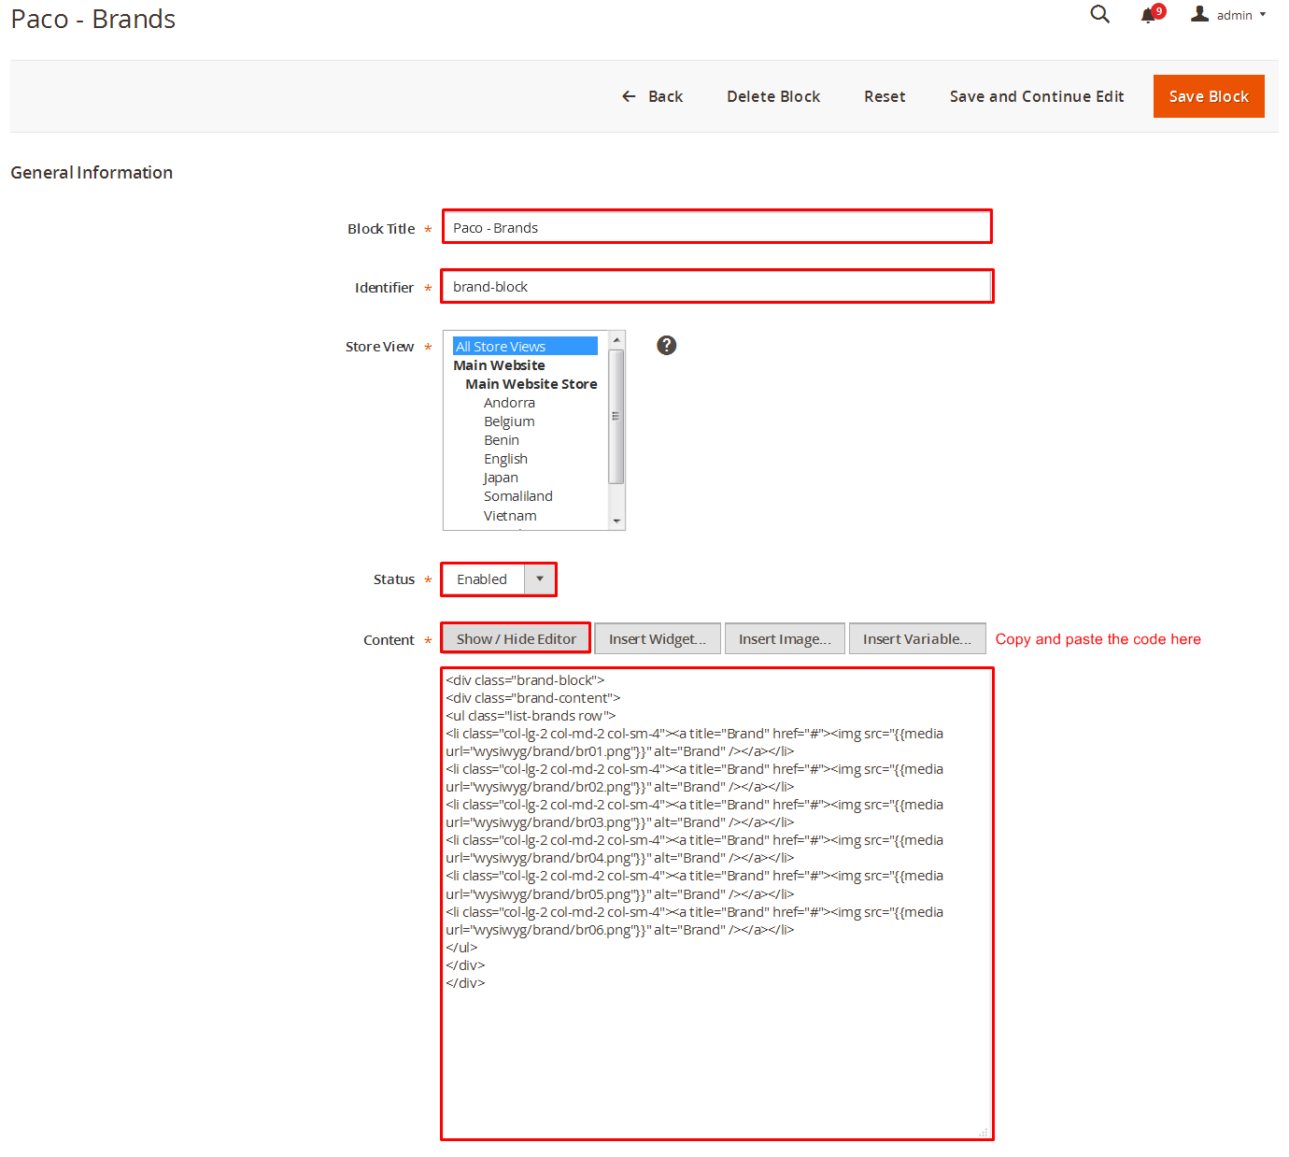This screenshot has width=1289, height=1157.
Task: Click the textarea resize handle corner
Action: [x=984, y=1132]
